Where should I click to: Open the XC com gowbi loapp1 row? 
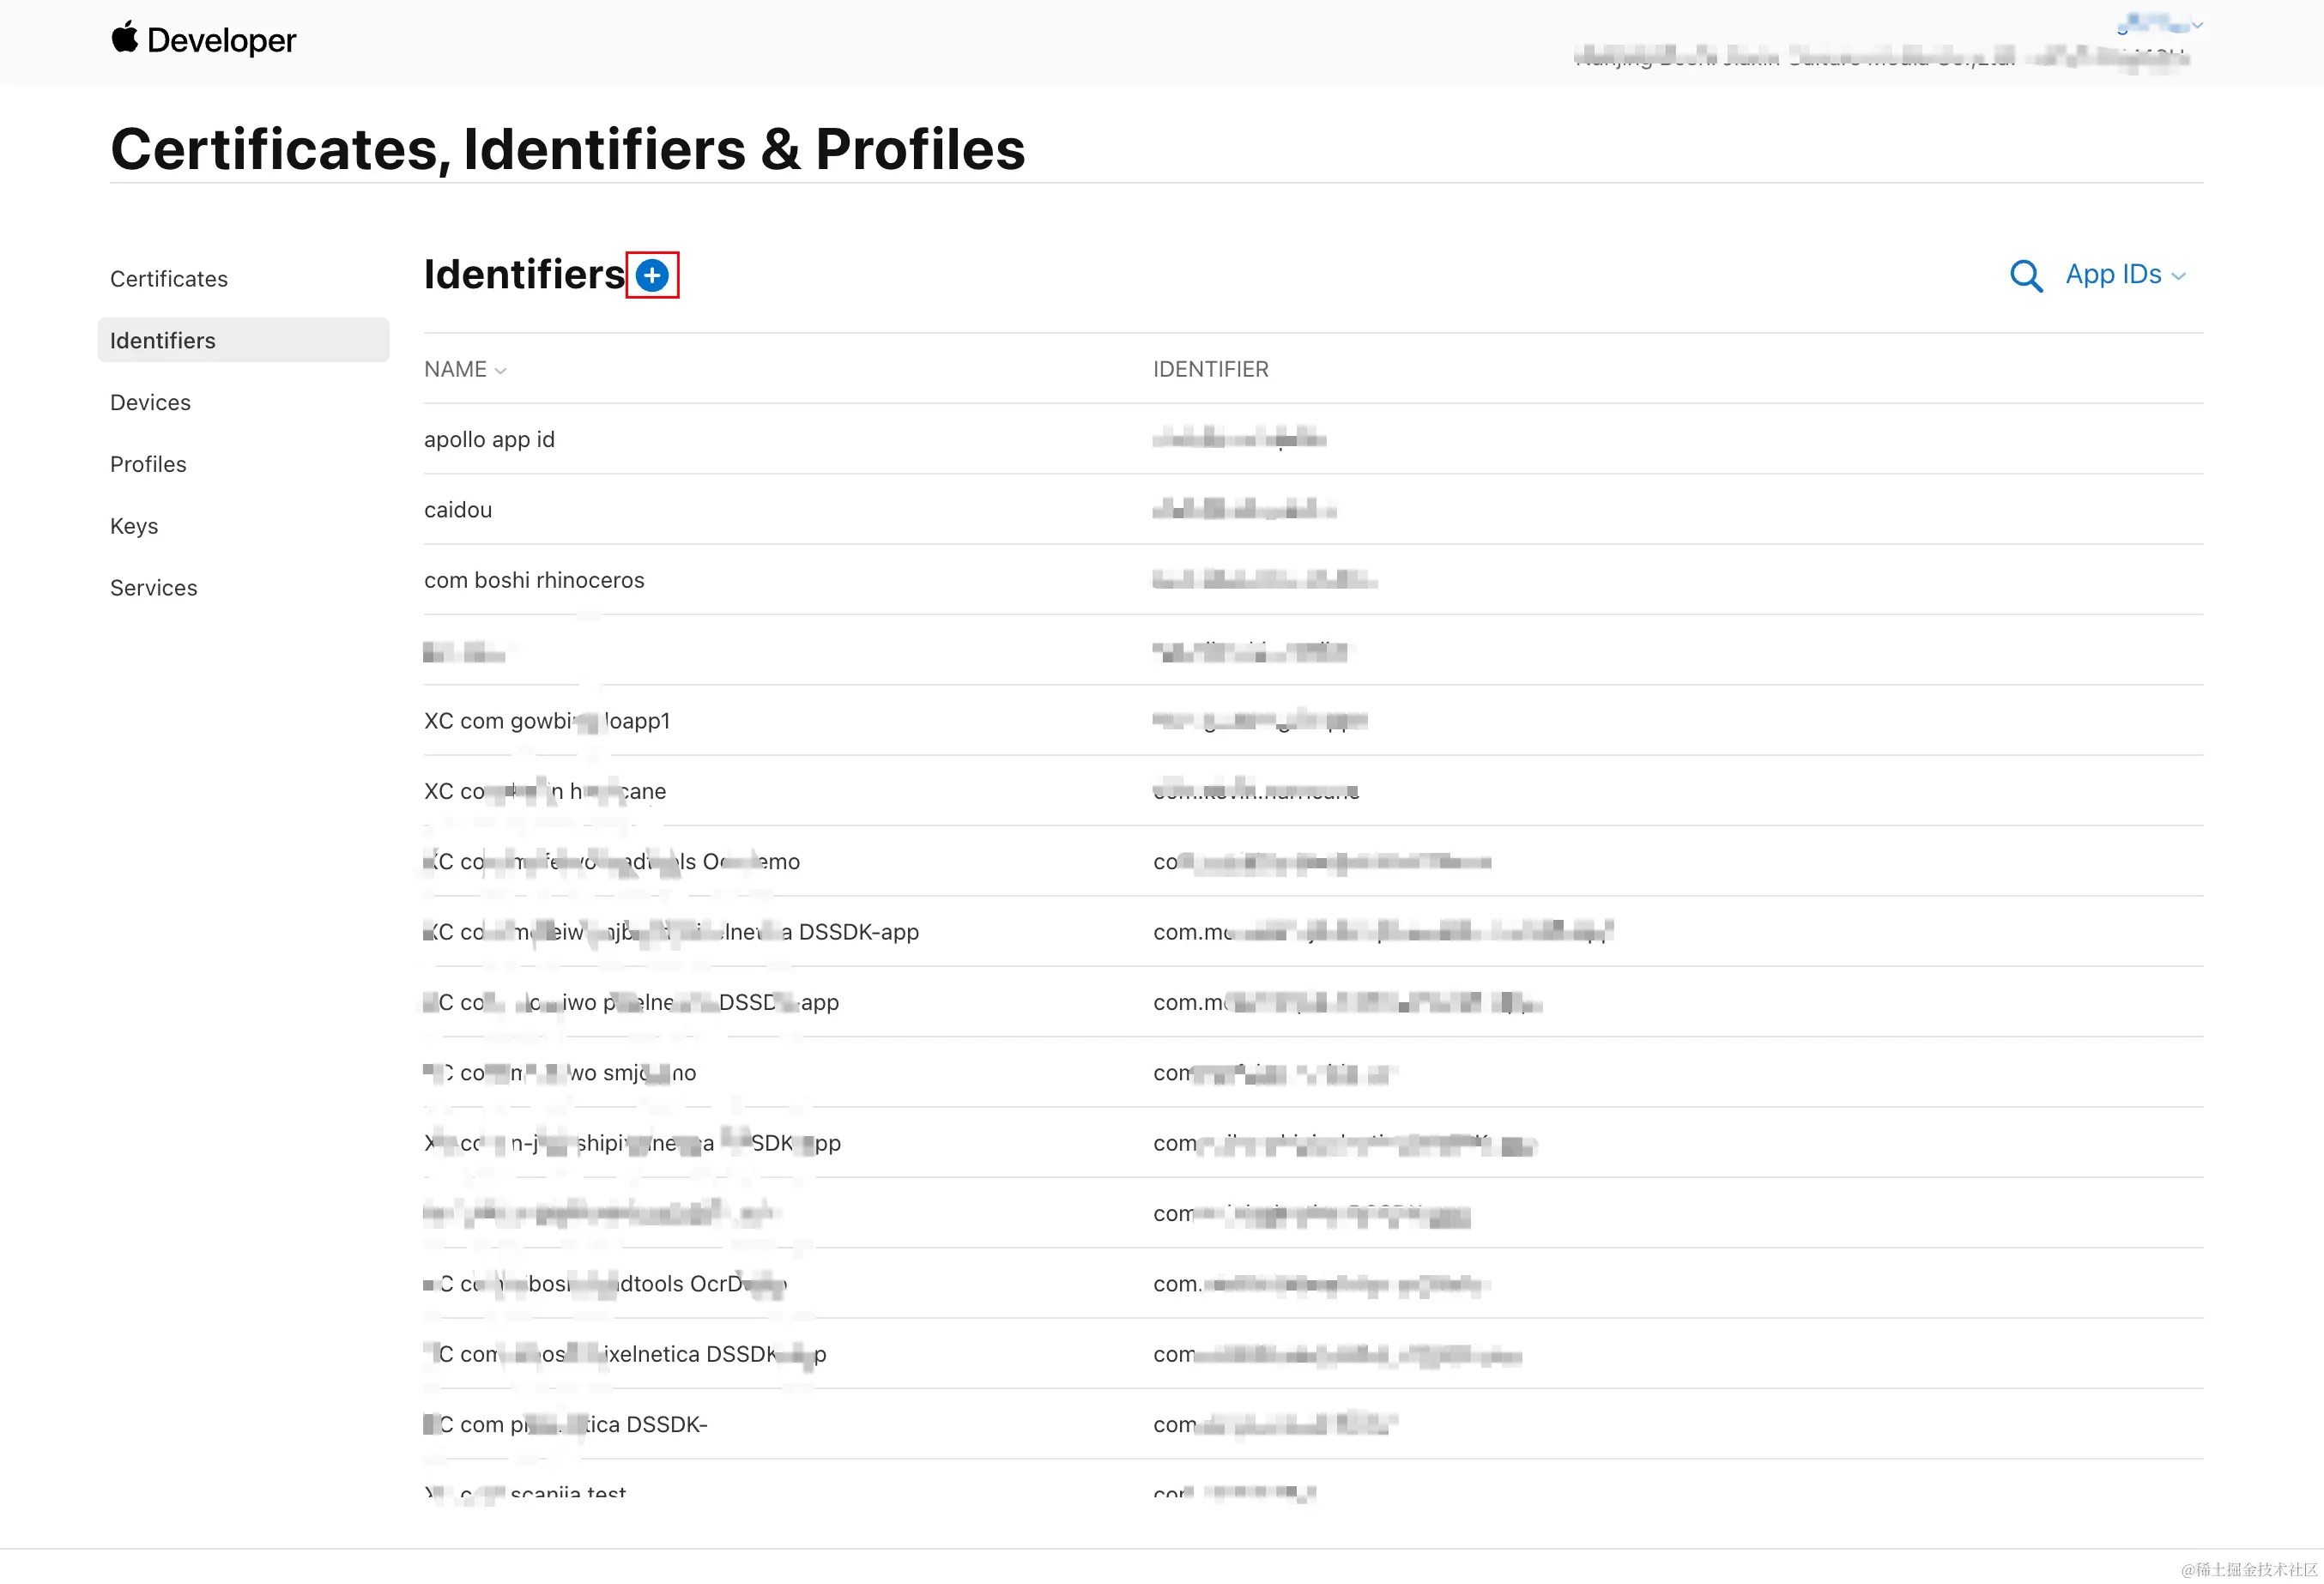(x=547, y=721)
